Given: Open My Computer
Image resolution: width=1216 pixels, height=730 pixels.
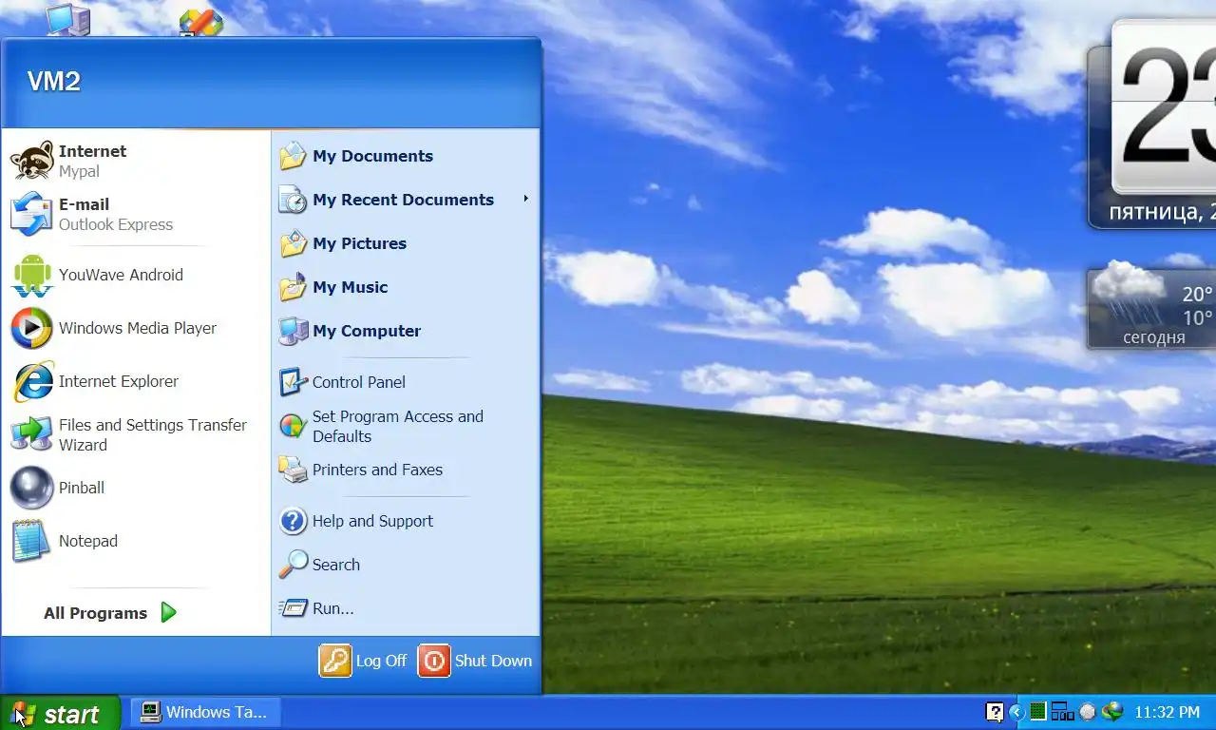Looking at the screenshot, I should (x=406, y=331).
